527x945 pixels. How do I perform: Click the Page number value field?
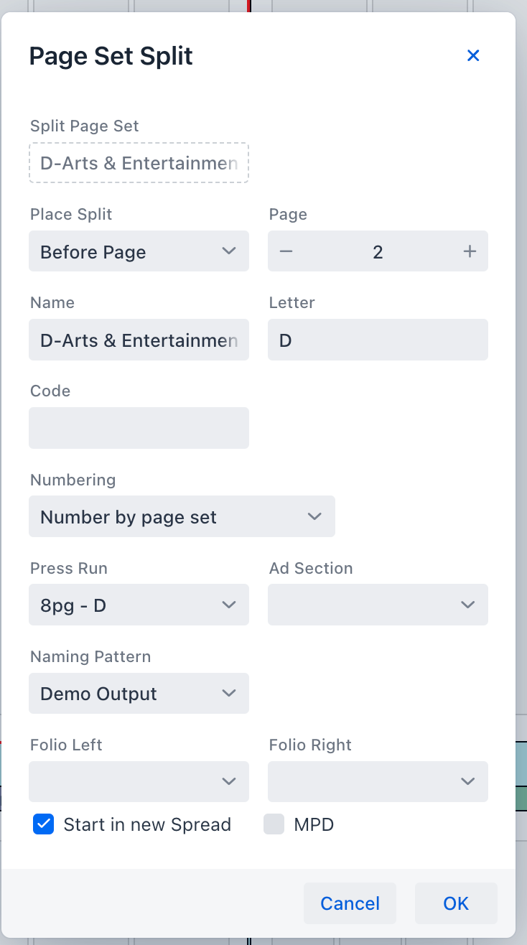tap(378, 251)
